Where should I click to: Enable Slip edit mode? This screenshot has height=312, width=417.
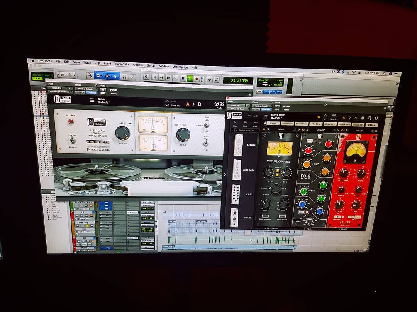coord(37,78)
